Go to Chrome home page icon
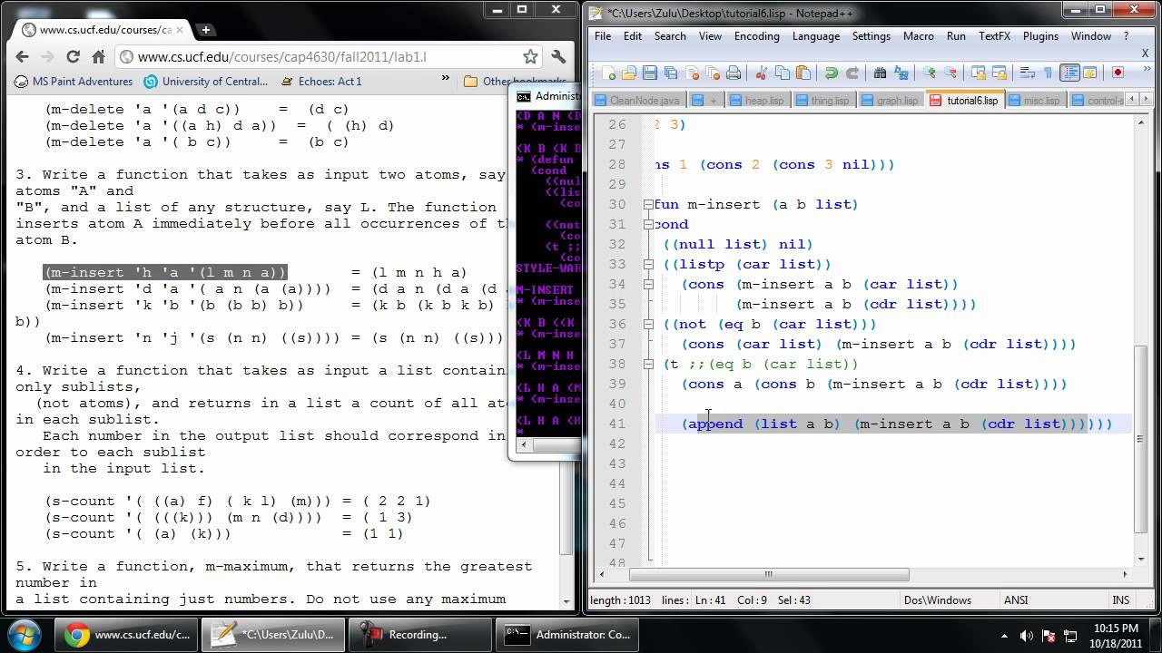 pyautogui.click(x=98, y=56)
